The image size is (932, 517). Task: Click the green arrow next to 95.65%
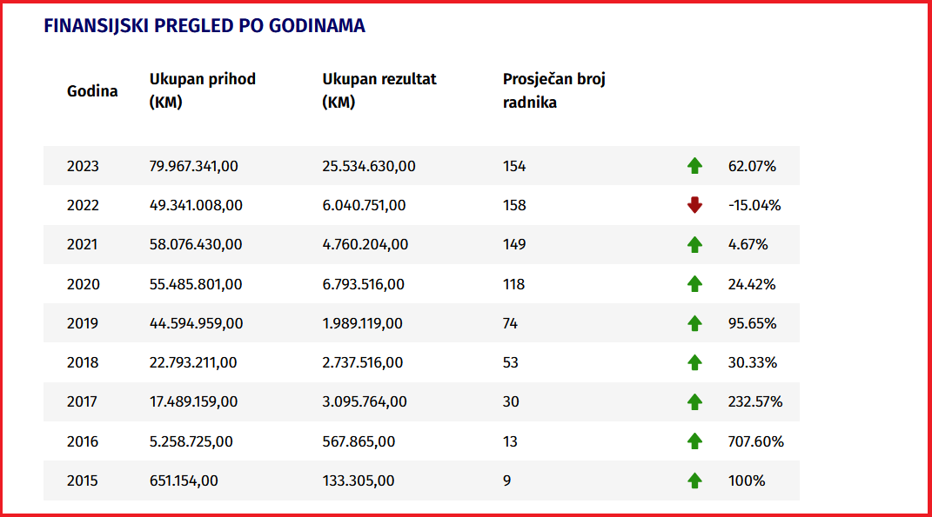point(694,323)
